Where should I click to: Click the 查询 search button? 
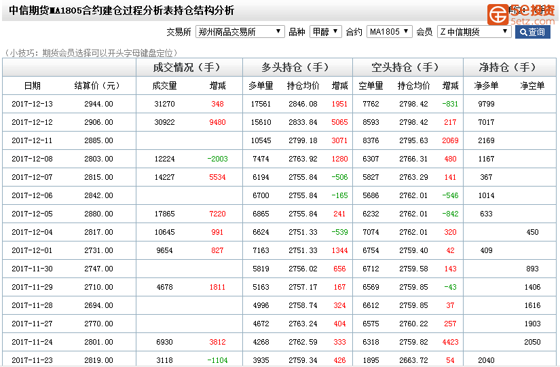[x=532, y=32]
